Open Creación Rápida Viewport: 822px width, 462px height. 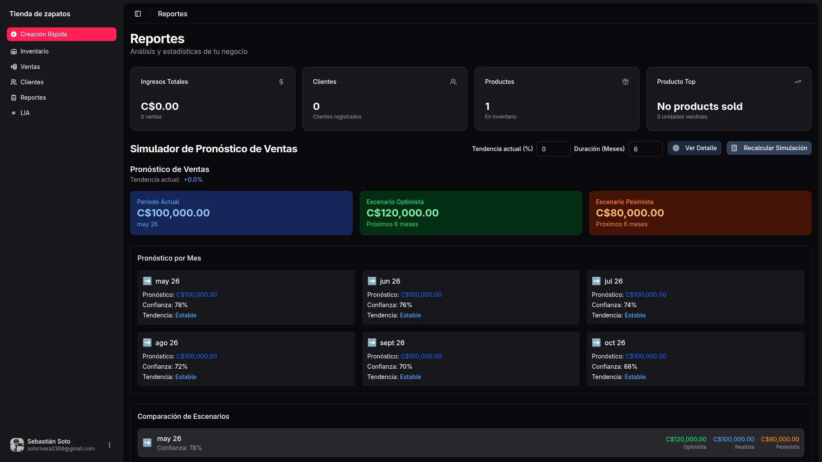tap(62, 34)
